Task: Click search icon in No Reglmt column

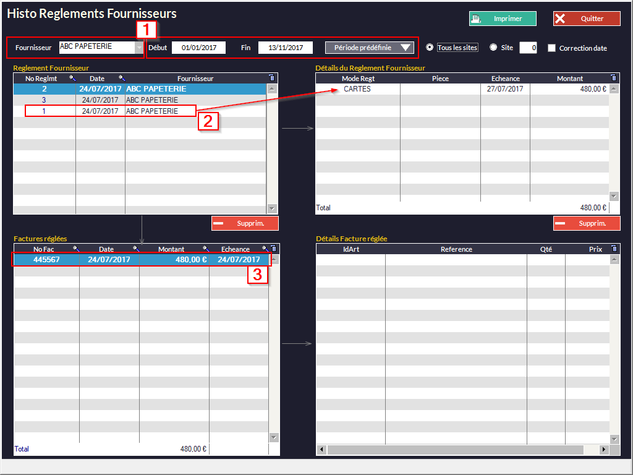Action: click(x=72, y=79)
